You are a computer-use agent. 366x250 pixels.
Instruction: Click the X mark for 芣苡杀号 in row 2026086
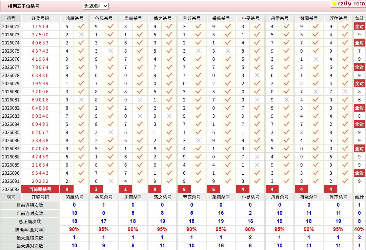198,140
